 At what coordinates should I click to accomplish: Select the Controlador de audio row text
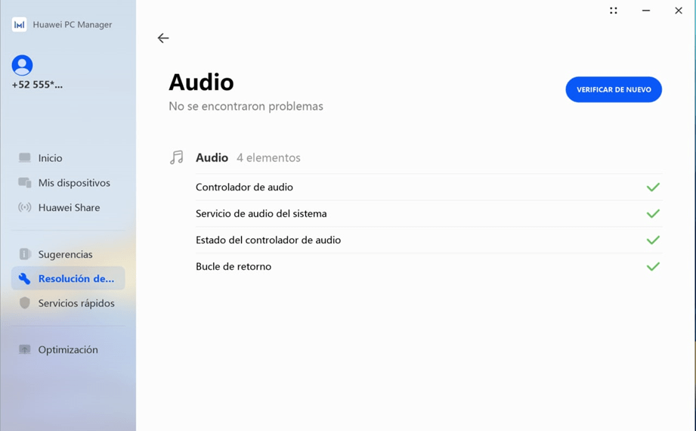click(244, 187)
